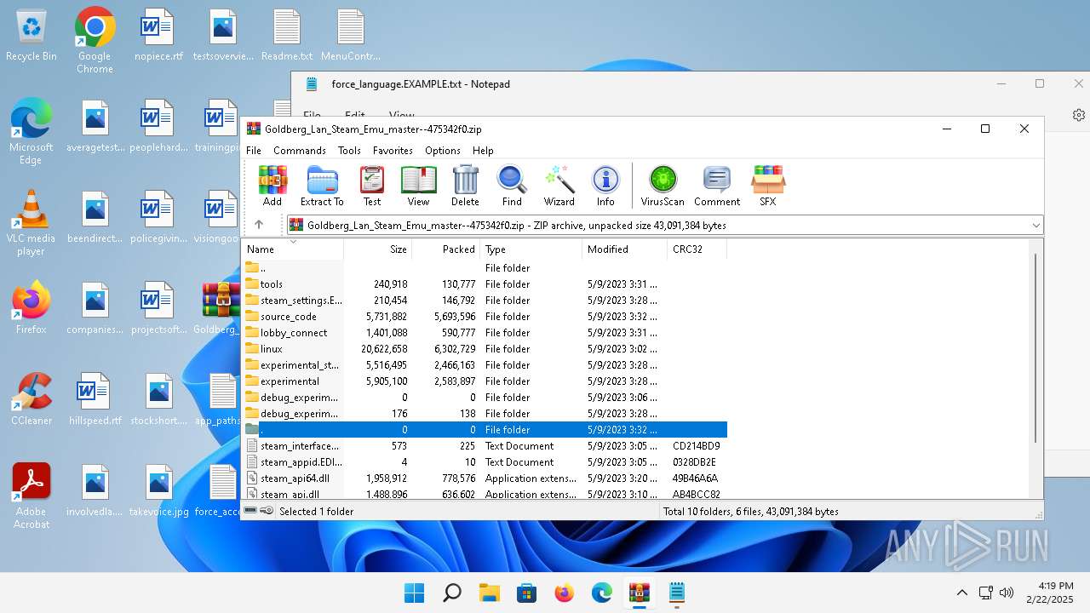1090x613 pixels.
Task: Show hidden tray icons chevron
Action: pos(962,593)
